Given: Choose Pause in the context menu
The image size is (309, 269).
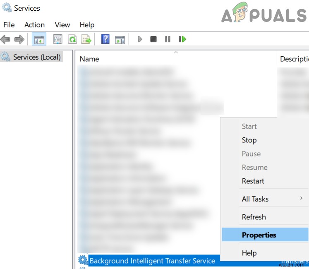Looking at the screenshot, I should (x=251, y=154).
